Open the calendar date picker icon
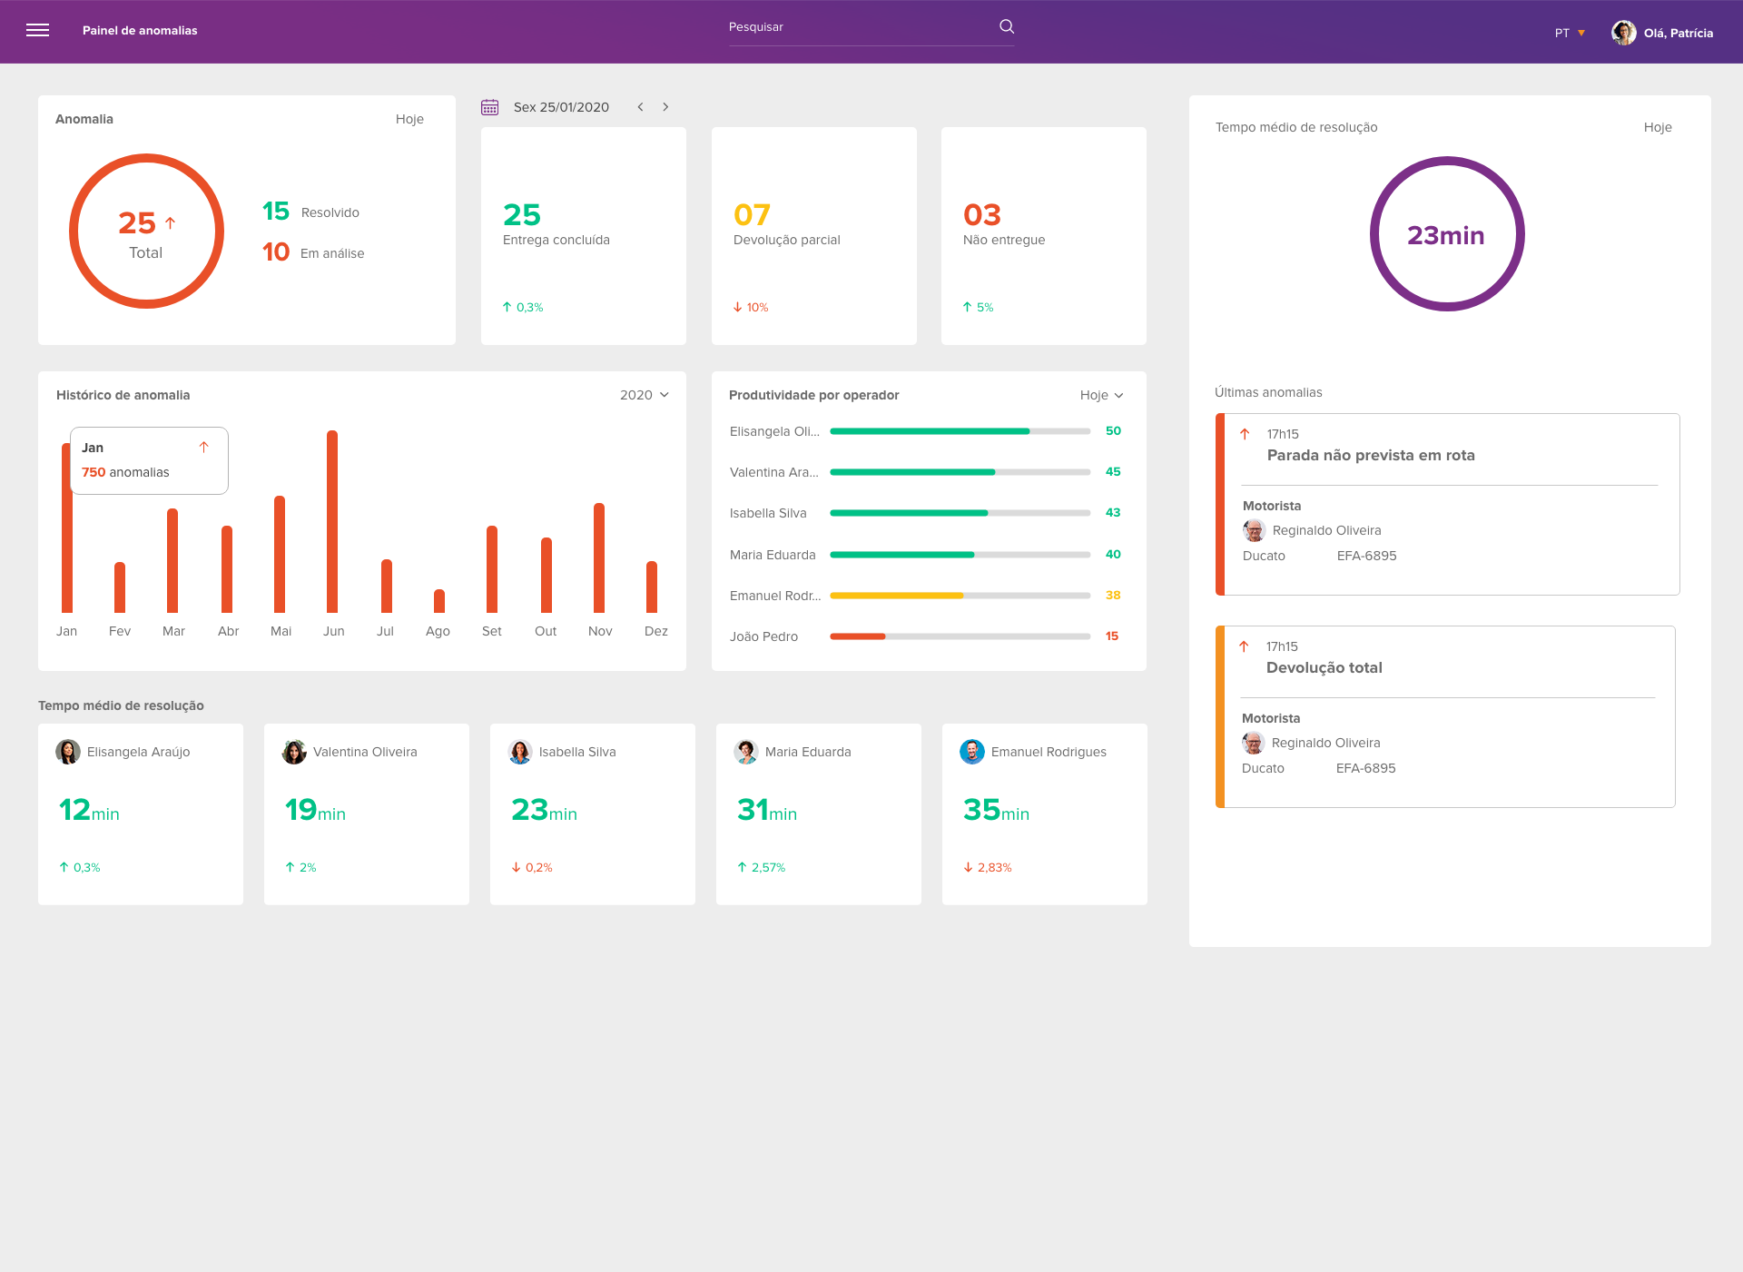Viewport: 1743px width, 1272px height. coord(490,107)
